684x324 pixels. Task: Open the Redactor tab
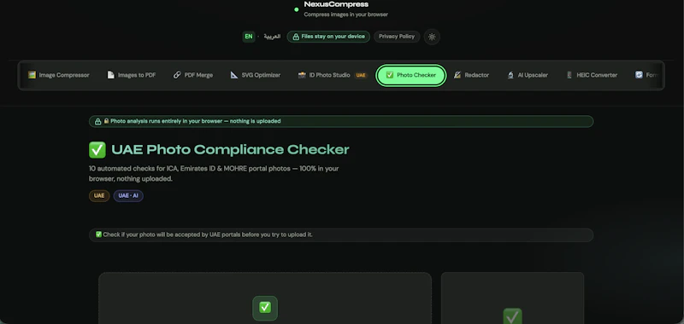pos(471,75)
